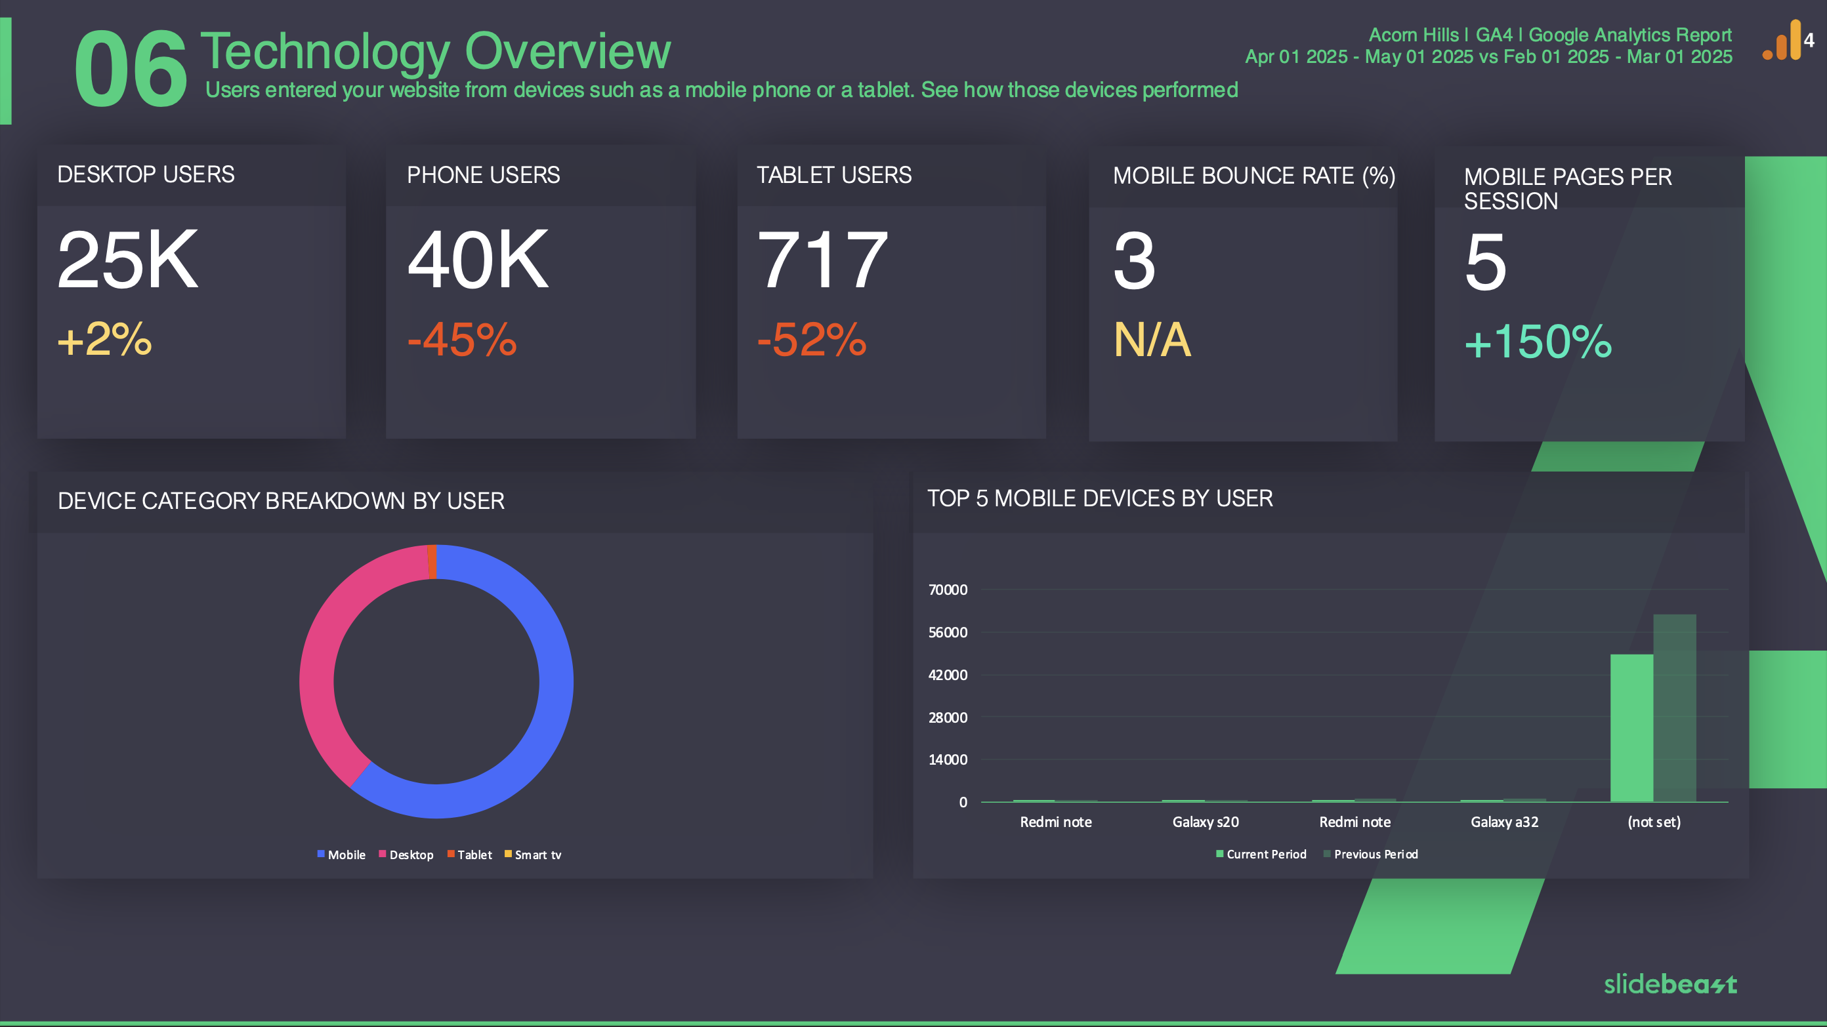Click the PHONE USERS card title
The image size is (1827, 1027).
click(x=483, y=175)
